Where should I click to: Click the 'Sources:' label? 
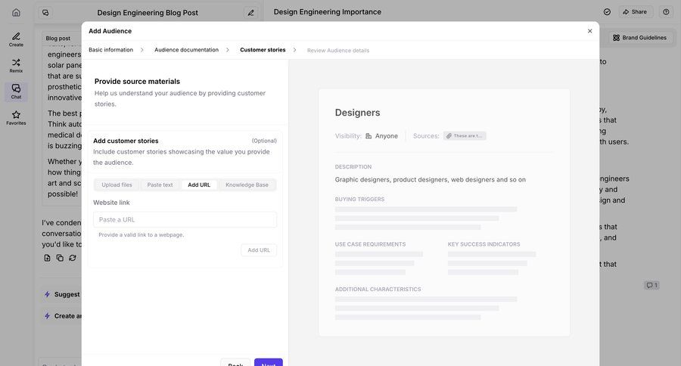pos(426,136)
